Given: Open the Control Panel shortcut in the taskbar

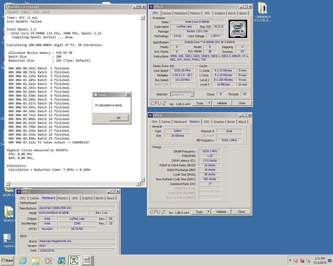Looking at the screenshot, I should 61,261.
